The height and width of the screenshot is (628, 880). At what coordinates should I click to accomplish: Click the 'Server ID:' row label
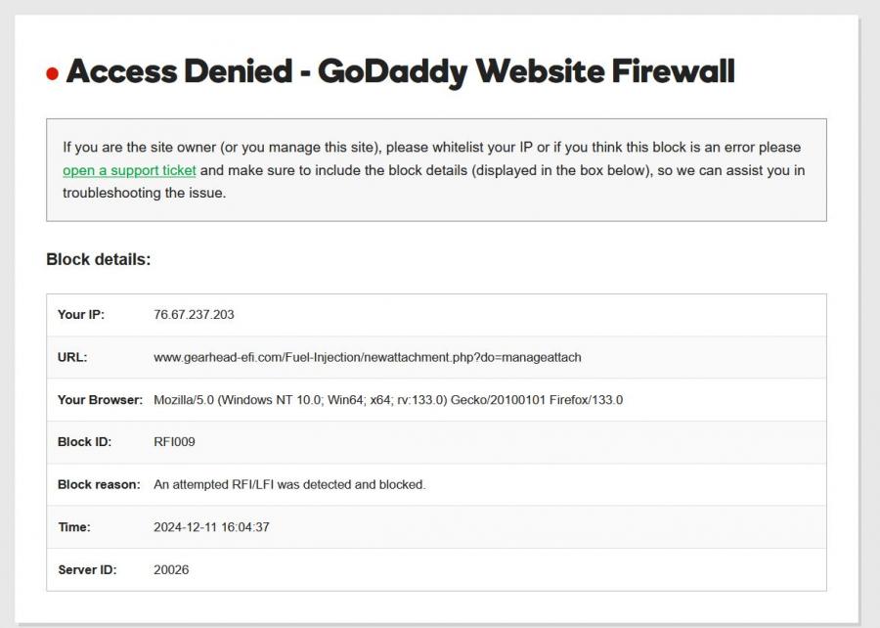87,569
